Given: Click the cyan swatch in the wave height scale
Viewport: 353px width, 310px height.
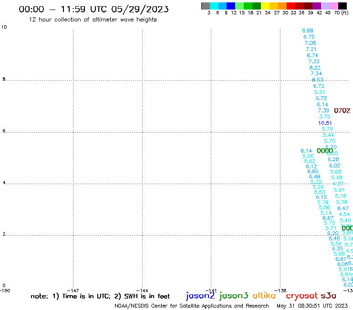Looking at the screenshot, I should tap(214, 6).
